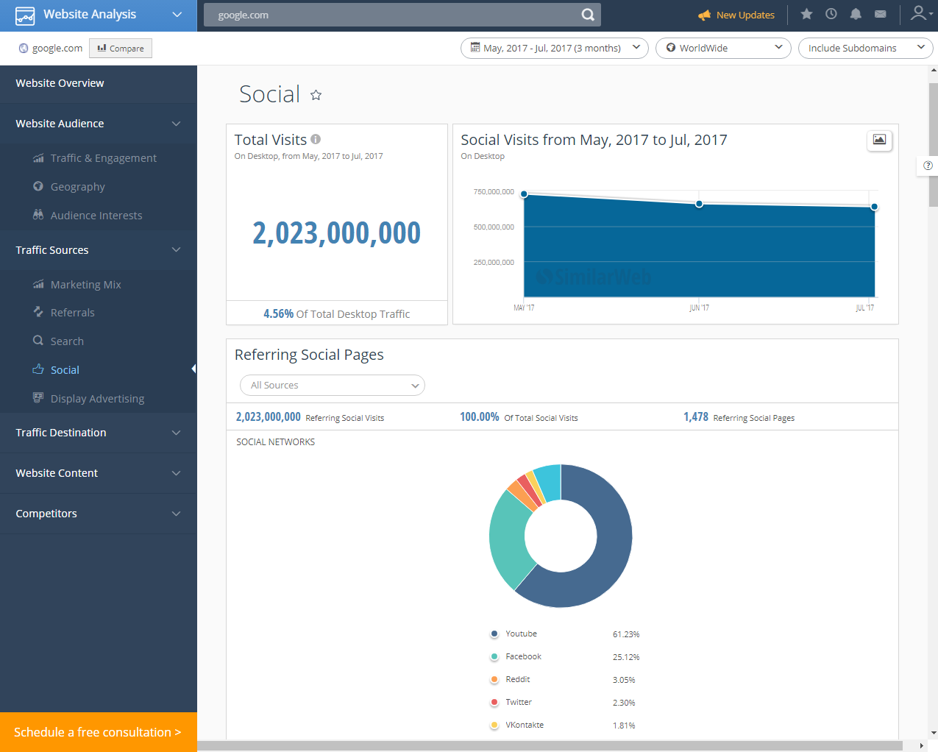Export the Social Visits chart as image
This screenshot has width=938, height=752.
click(879, 141)
